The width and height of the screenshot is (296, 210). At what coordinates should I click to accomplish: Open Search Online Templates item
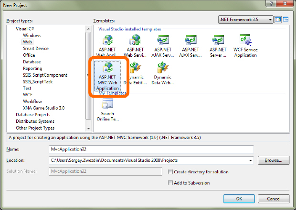107,110
